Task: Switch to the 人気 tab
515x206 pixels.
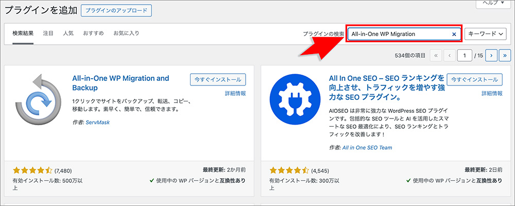Action: tap(68, 33)
